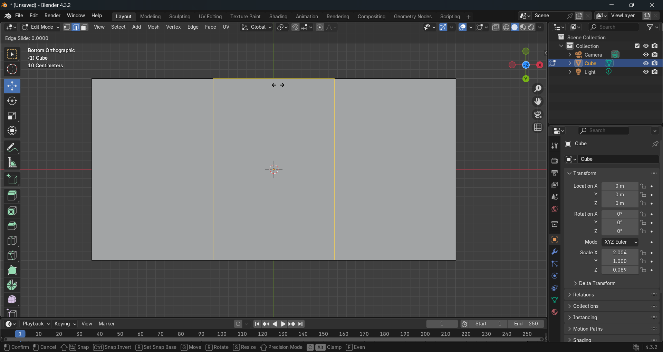
Task: Hide the Camera object in viewport
Action: [646, 55]
